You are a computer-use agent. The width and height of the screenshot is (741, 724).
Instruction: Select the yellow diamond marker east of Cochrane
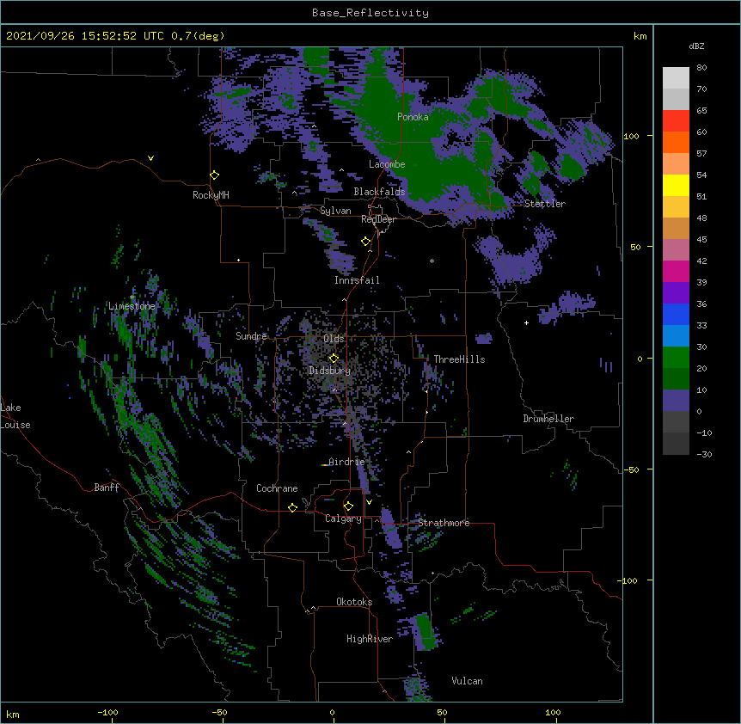292,507
